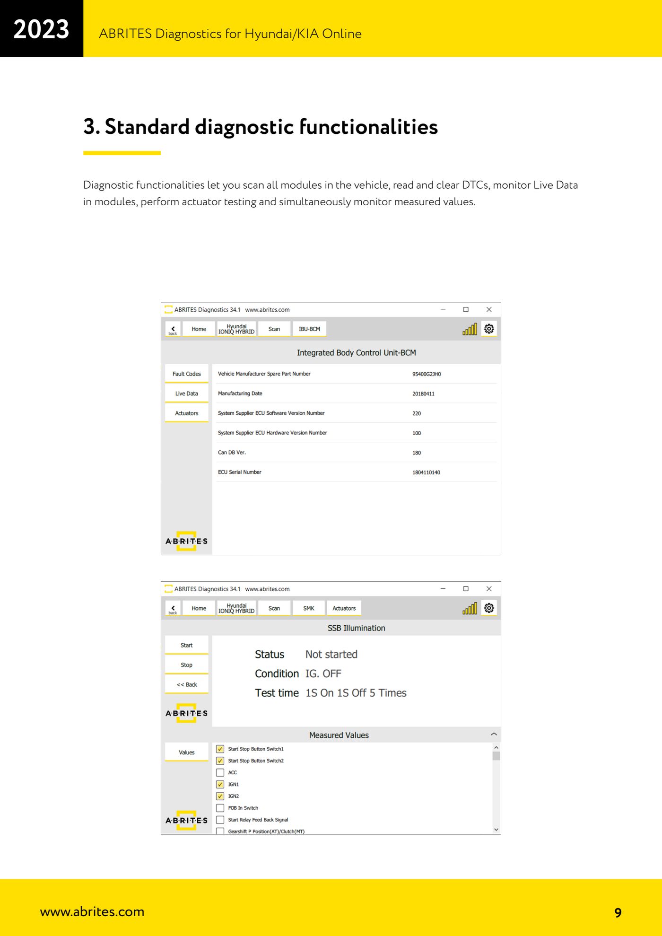This screenshot has width=662, height=936.
Task: Uncheck the IGN2 checkbox
Action: point(220,796)
